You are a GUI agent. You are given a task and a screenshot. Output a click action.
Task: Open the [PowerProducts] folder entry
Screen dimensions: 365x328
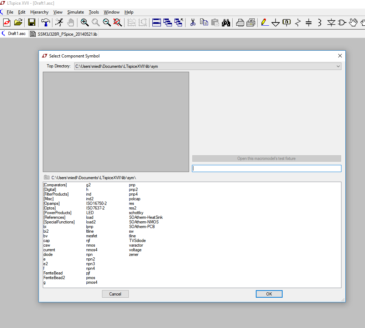[x=57, y=213]
